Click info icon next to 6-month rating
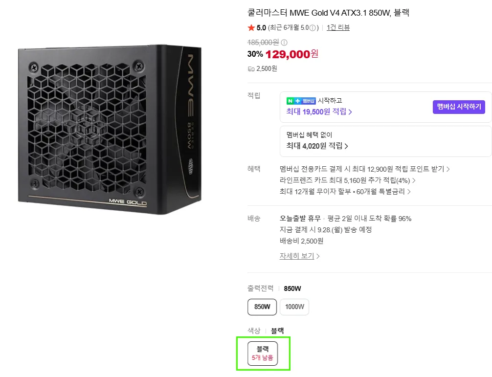Image resolution: width=492 pixels, height=377 pixels. pyautogui.click(x=313, y=28)
